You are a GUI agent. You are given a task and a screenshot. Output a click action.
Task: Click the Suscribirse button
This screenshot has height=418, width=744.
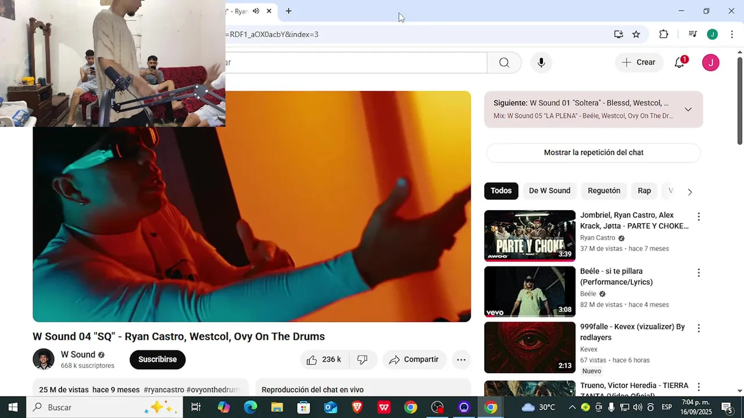(x=158, y=359)
